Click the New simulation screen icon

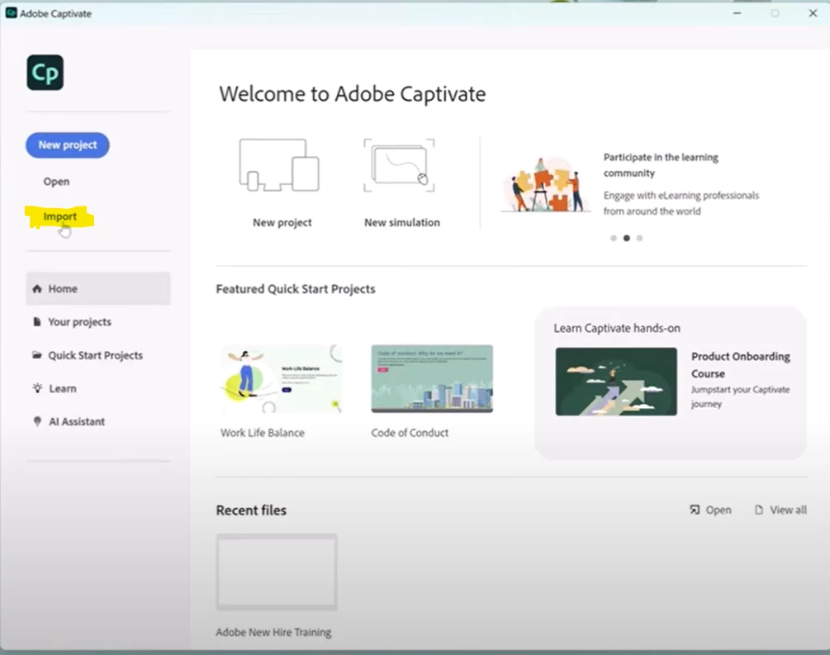(x=399, y=165)
